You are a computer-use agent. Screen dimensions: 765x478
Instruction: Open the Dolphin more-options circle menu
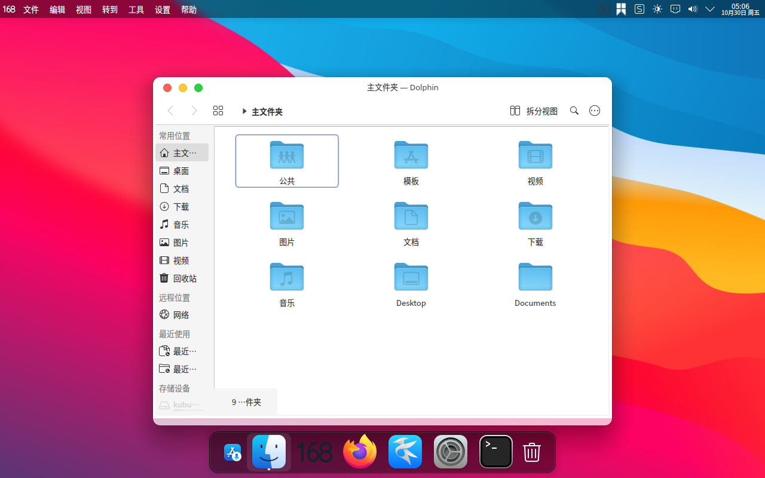click(595, 111)
